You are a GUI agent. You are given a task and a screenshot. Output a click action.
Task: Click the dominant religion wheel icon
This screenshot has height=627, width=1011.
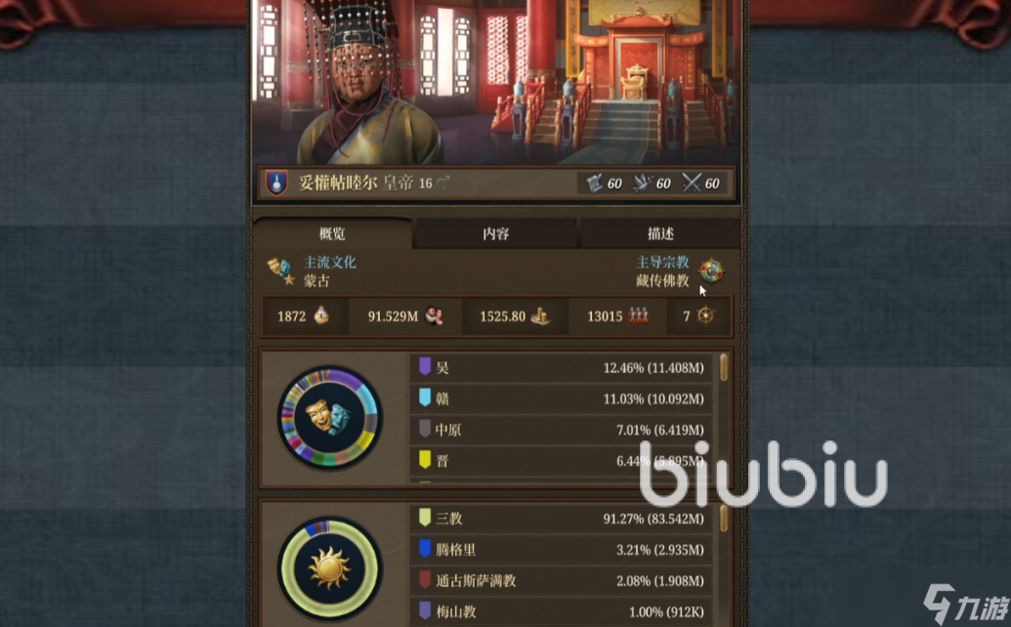point(711,272)
